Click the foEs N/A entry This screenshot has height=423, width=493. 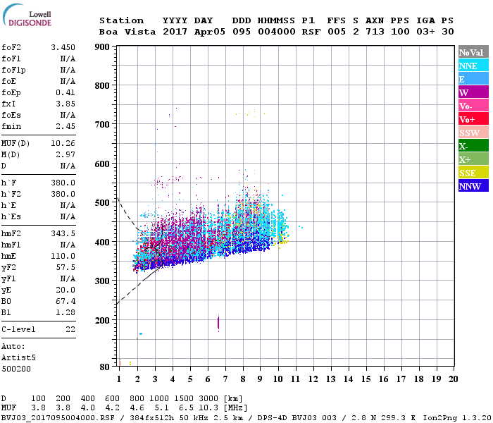[38, 115]
